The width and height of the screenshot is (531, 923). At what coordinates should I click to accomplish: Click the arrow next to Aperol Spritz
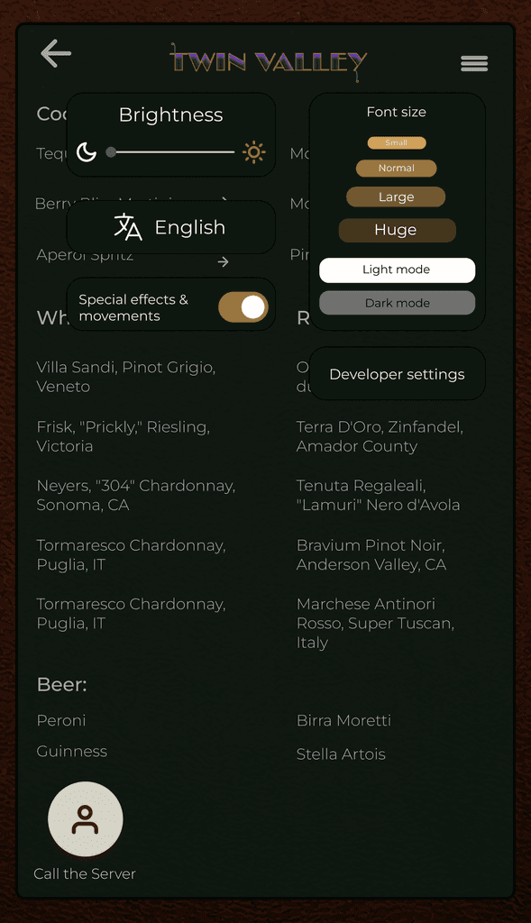223,262
